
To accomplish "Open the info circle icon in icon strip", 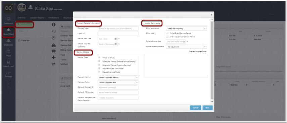I will tap(54, 25).
